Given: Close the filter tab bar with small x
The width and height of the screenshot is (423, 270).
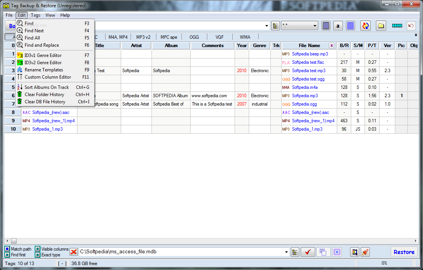Looking at the screenshot, I should [416, 35].
